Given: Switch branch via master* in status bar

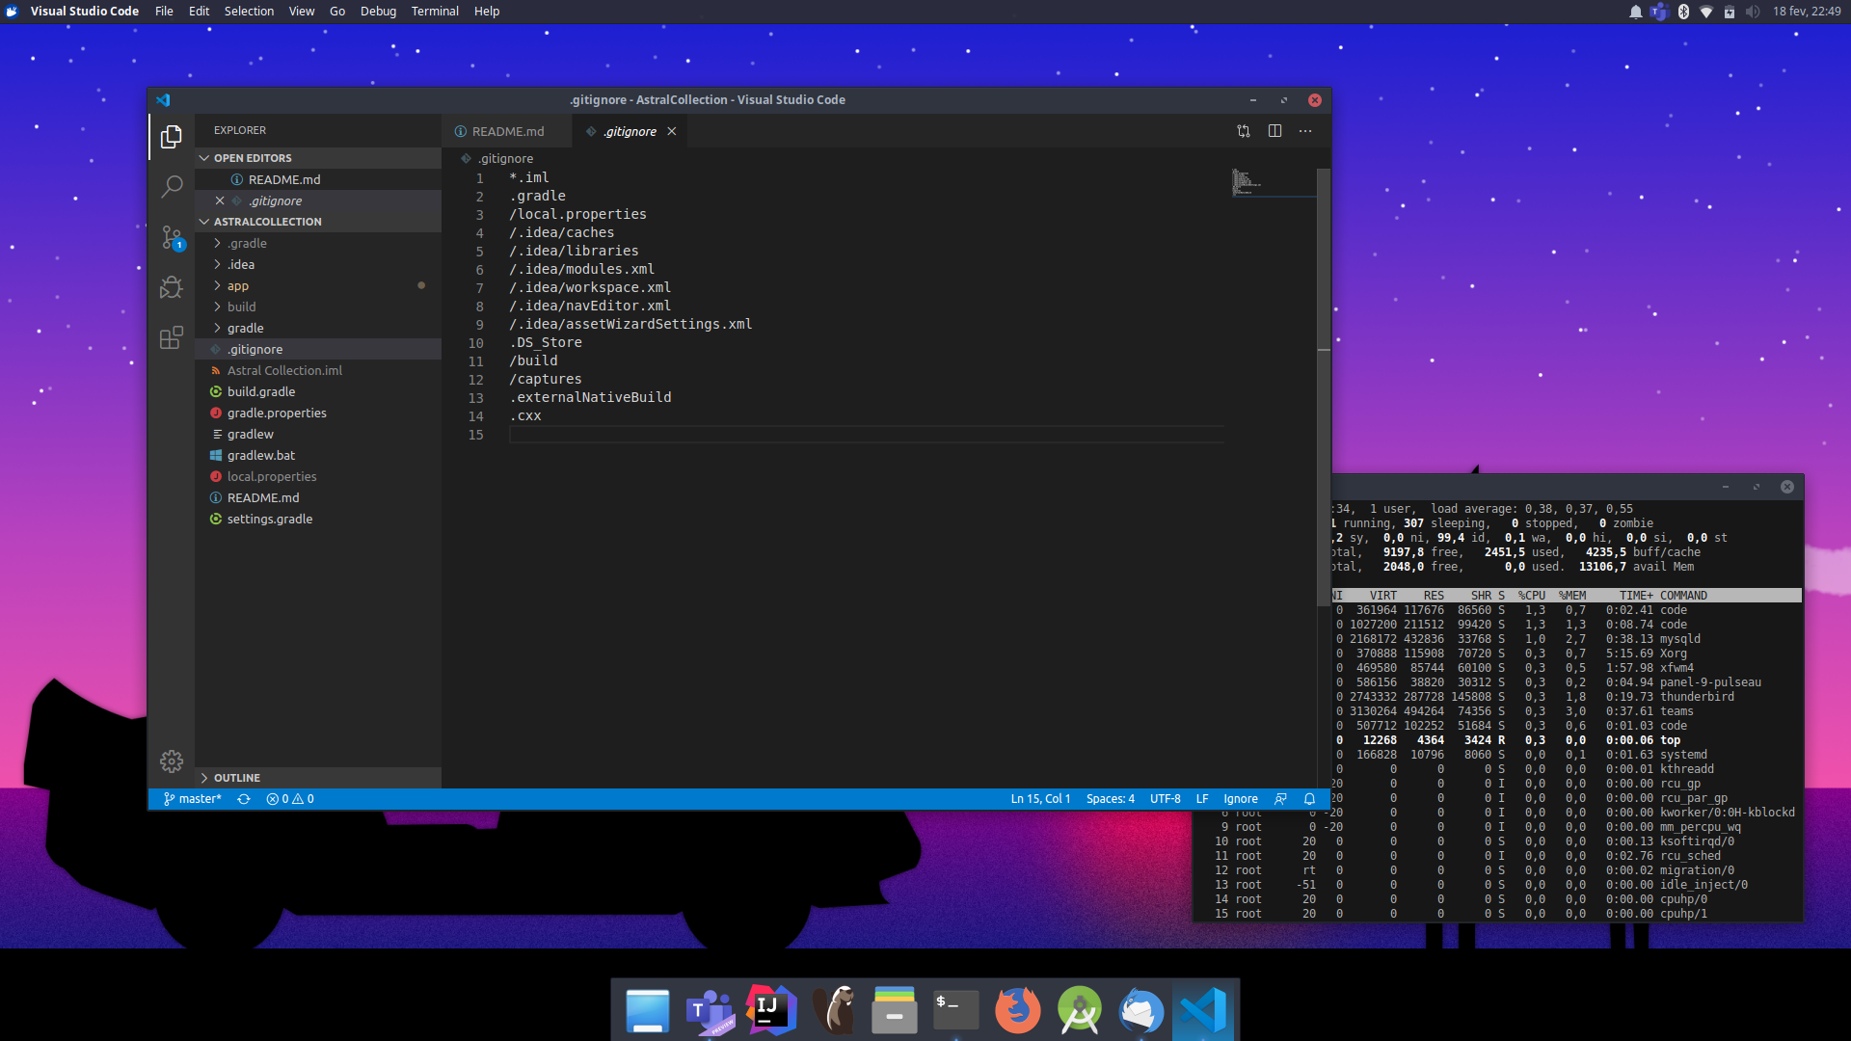Looking at the screenshot, I should 193,799.
